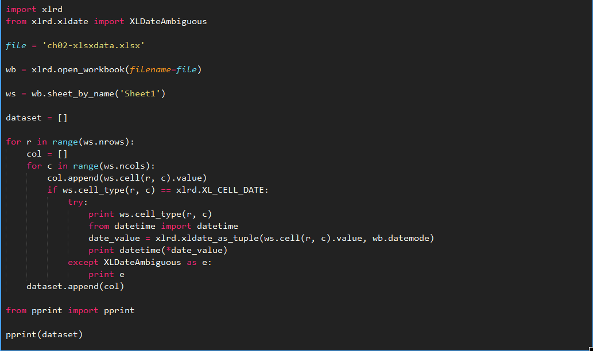Screen dimensions: 593x351
Task: Click the date_value variable assignment
Action: click(114, 239)
